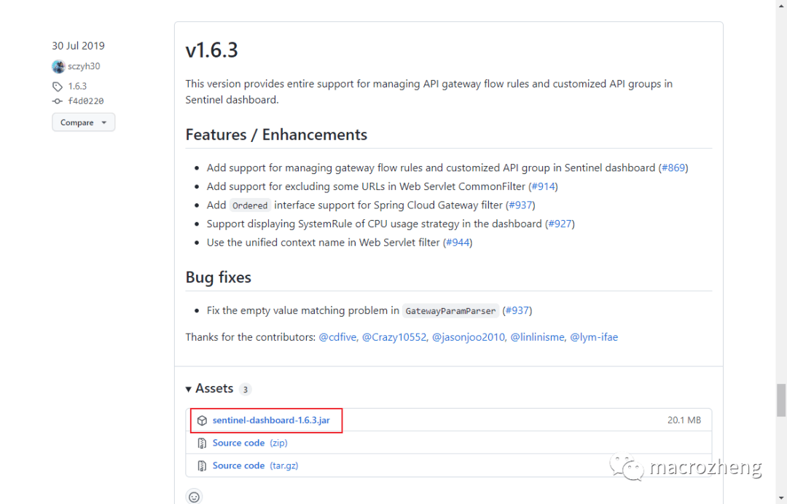Open #937 link in Ordered interface item
The image size is (787, 504).
pos(520,205)
